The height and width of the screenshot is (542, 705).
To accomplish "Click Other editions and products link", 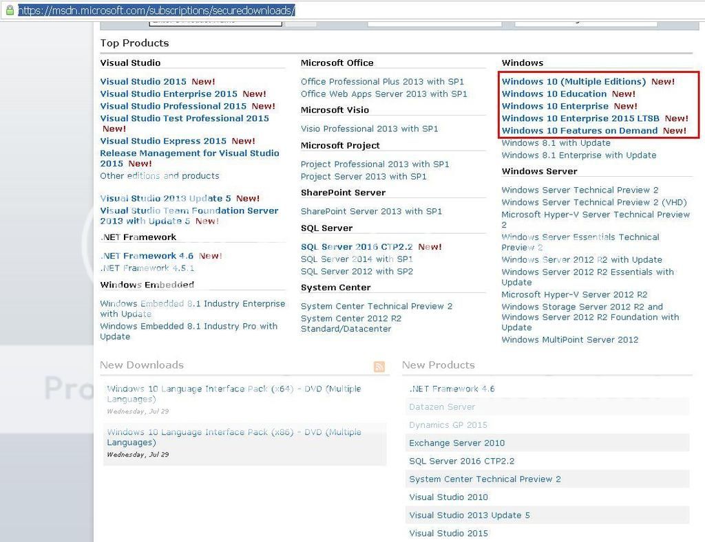I will (159, 176).
